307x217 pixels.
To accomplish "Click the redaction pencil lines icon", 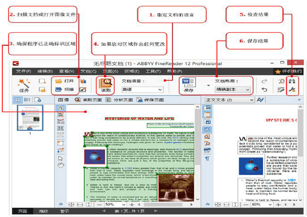I will (x=281, y=90).
